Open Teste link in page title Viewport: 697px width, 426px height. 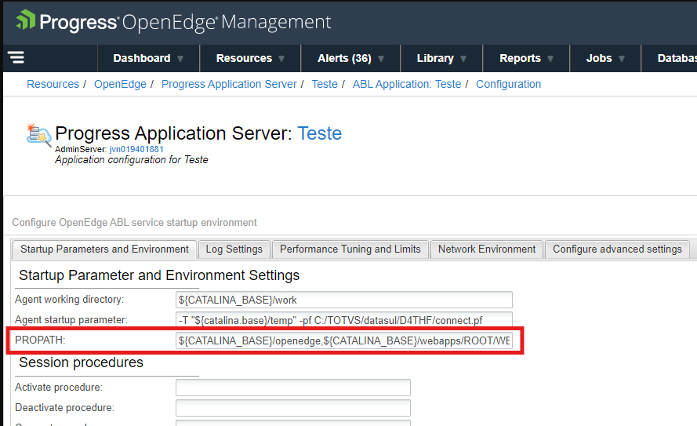tap(319, 133)
